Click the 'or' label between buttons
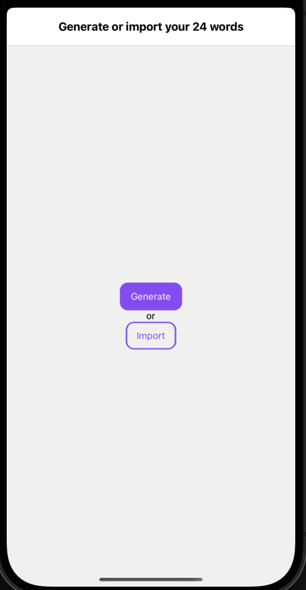Viewport: 306px width, 590px height. [x=150, y=316]
